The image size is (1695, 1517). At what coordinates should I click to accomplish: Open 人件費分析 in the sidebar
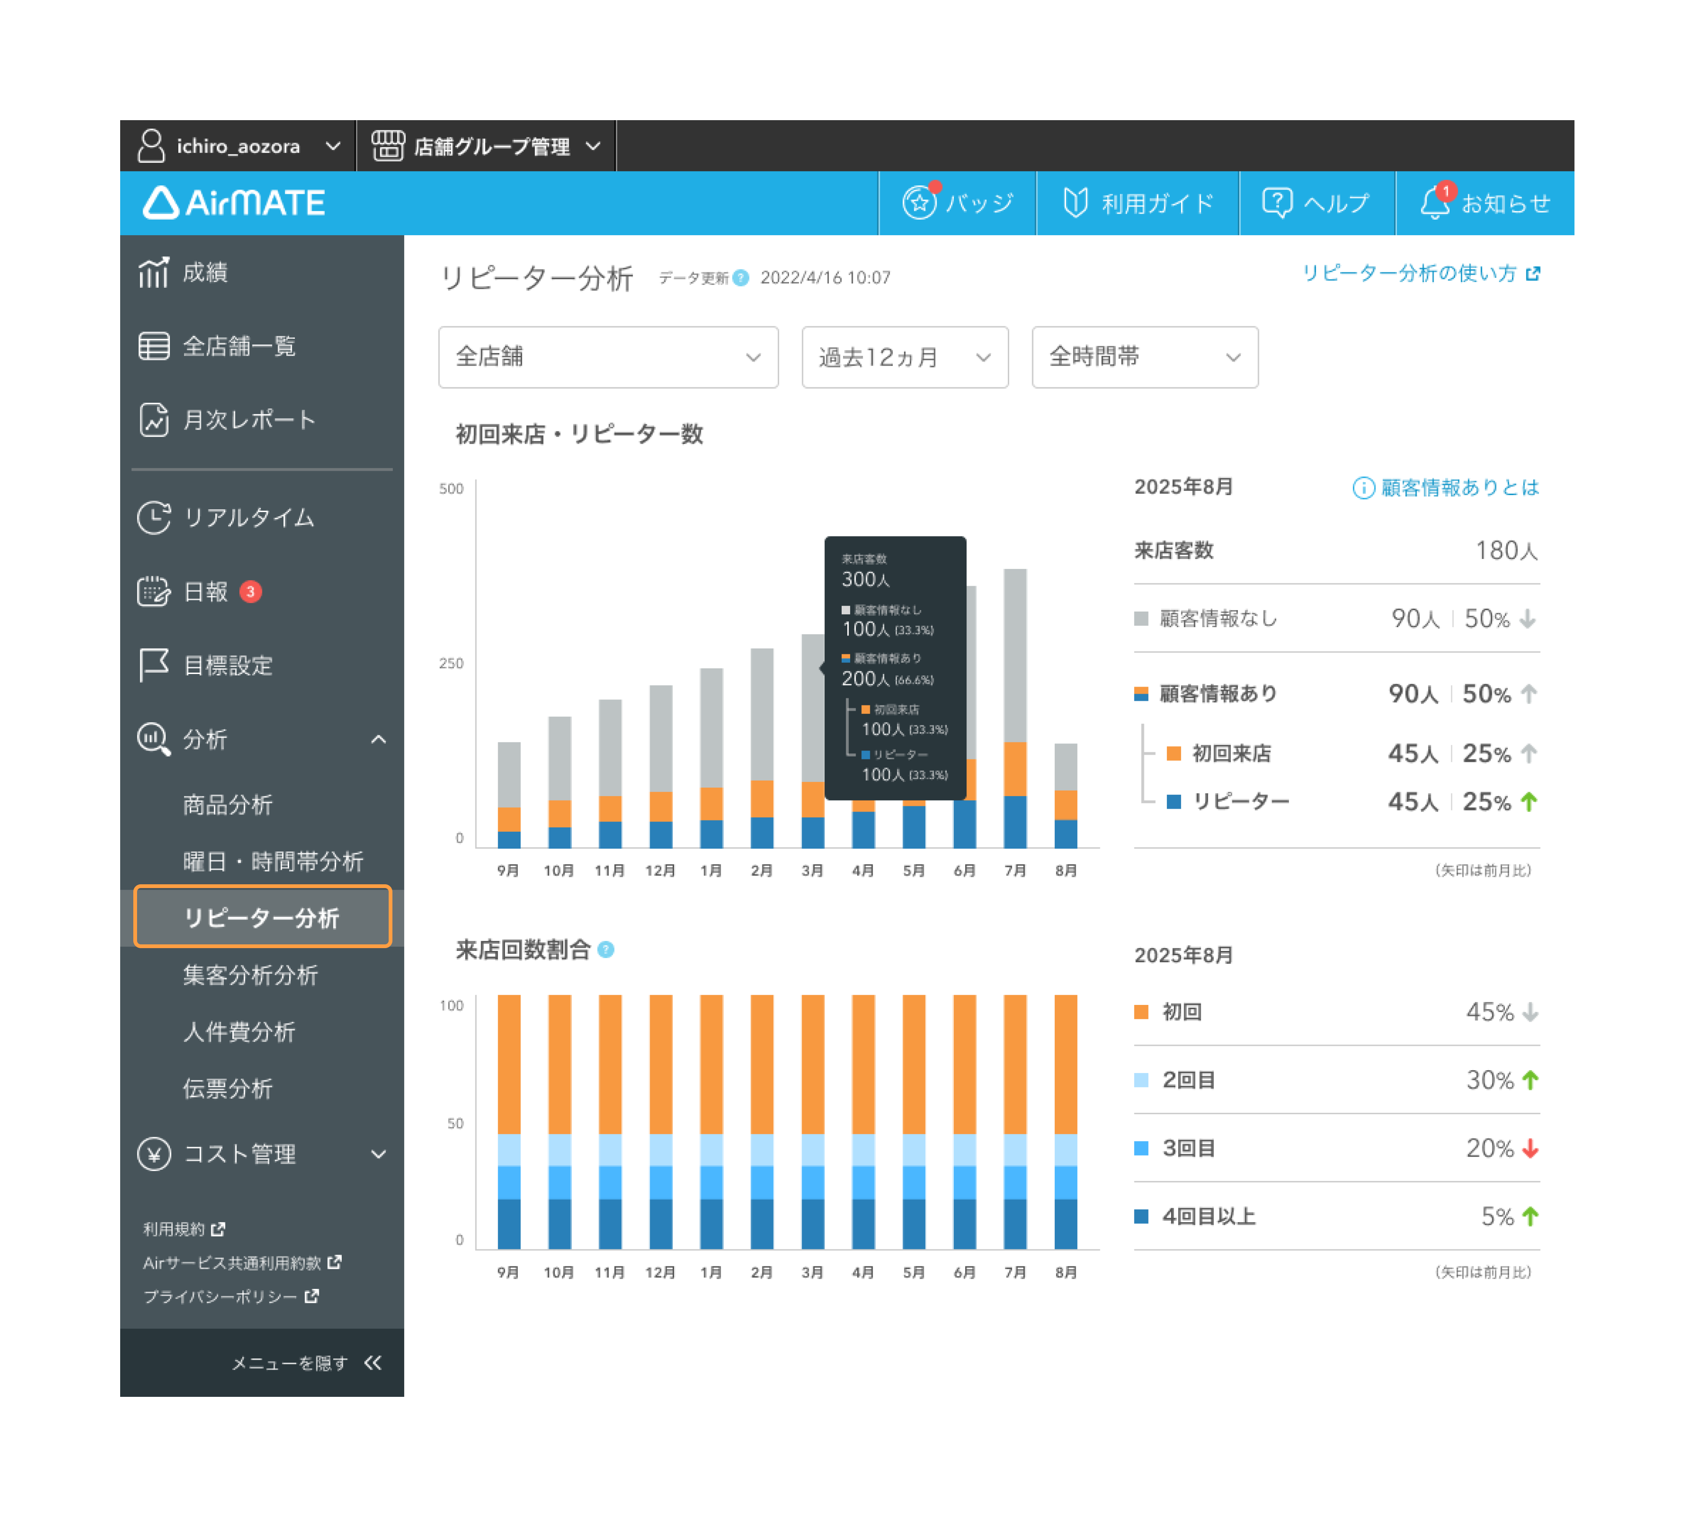point(238,1032)
